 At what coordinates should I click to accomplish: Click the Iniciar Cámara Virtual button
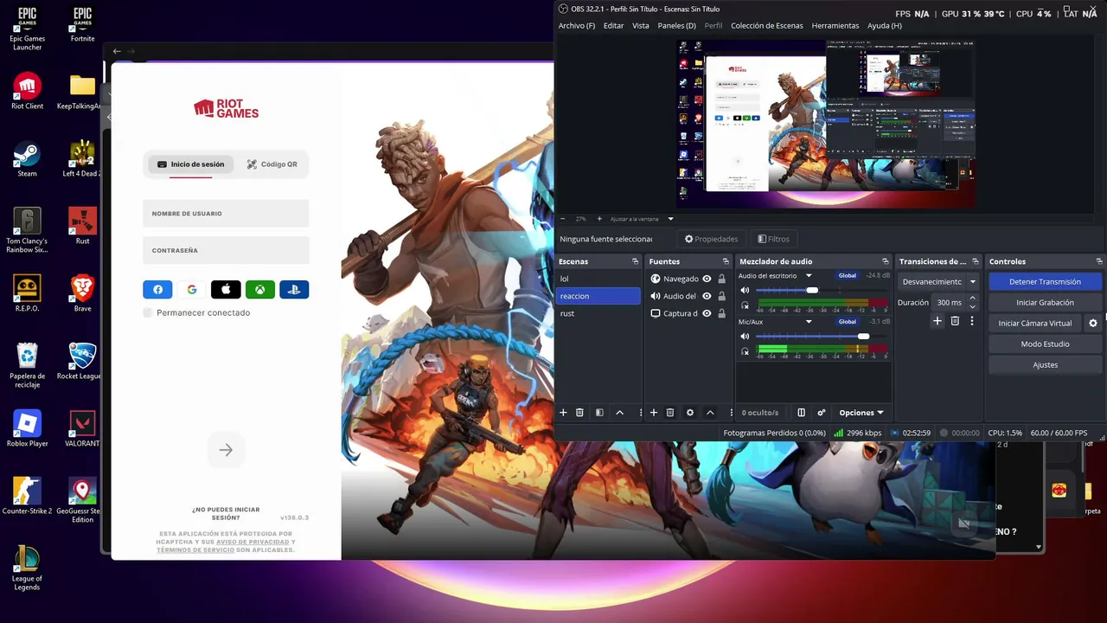point(1035,323)
